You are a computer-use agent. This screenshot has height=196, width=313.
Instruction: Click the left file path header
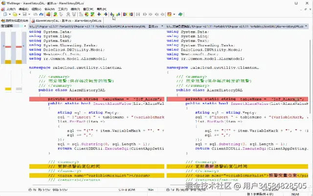coord(96,26)
